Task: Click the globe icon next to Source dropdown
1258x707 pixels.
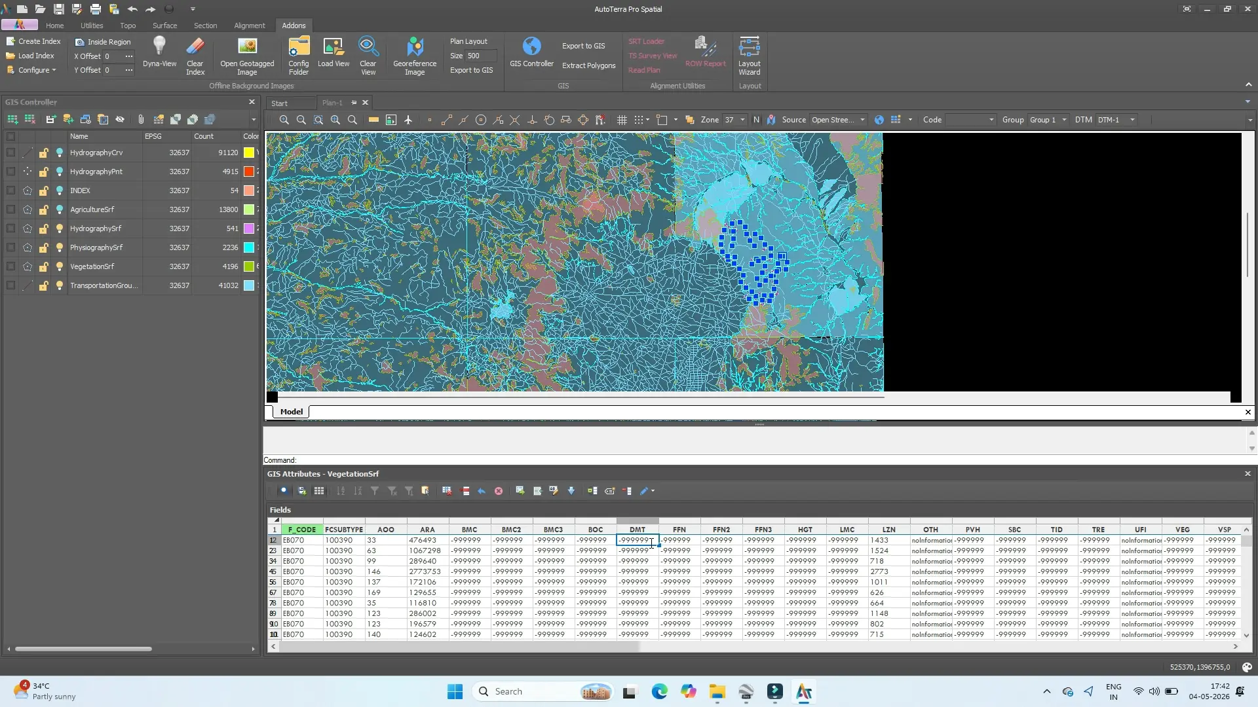Action: pos(879,120)
